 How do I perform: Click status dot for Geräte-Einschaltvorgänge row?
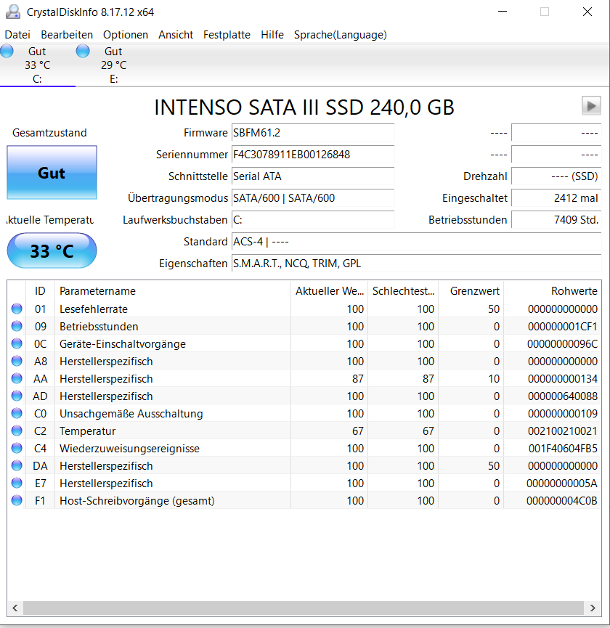pos(17,343)
